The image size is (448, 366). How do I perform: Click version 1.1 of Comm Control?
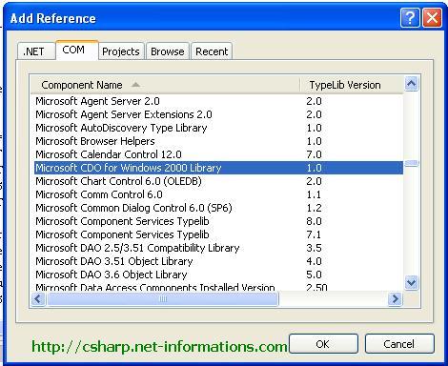[314, 194]
